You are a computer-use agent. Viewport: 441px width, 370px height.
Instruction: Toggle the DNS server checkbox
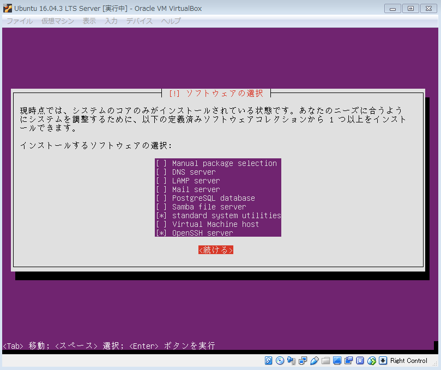pyautogui.click(x=161, y=172)
